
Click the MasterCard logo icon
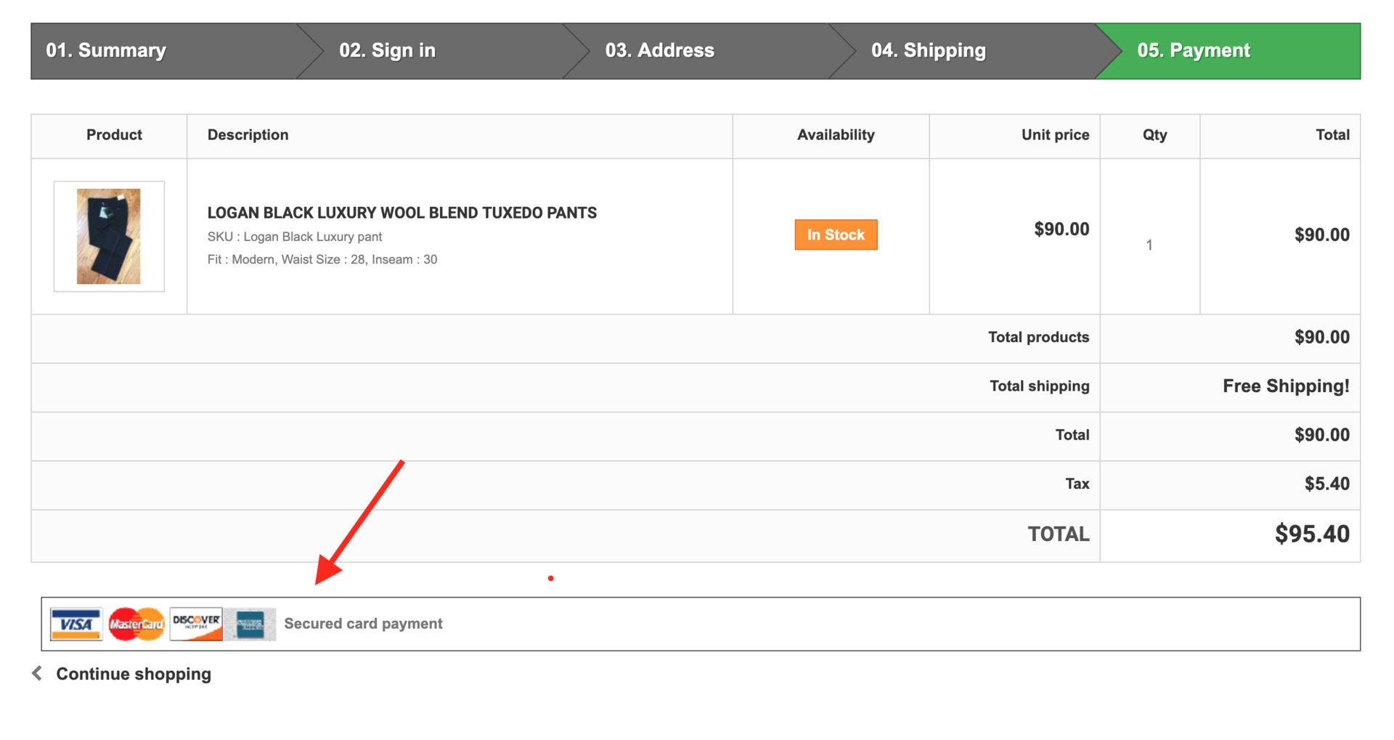[x=136, y=624]
